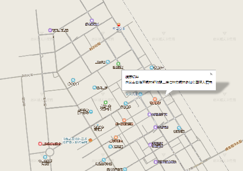Click the 中国石油 gas station marker

click(119, 25)
